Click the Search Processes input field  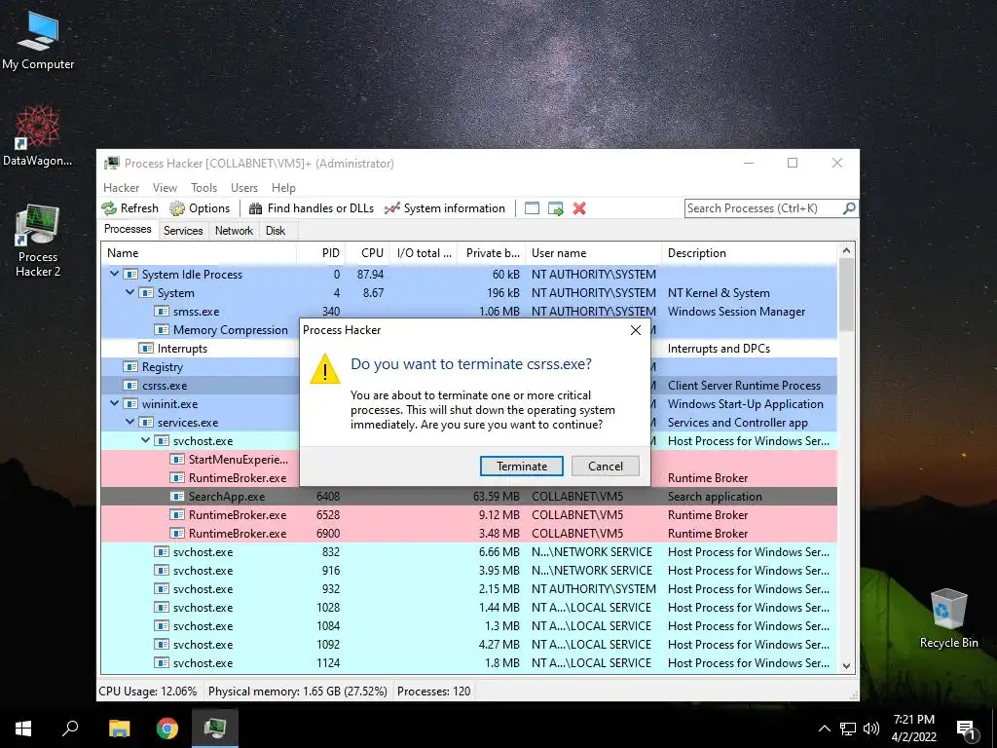click(x=763, y=208)
